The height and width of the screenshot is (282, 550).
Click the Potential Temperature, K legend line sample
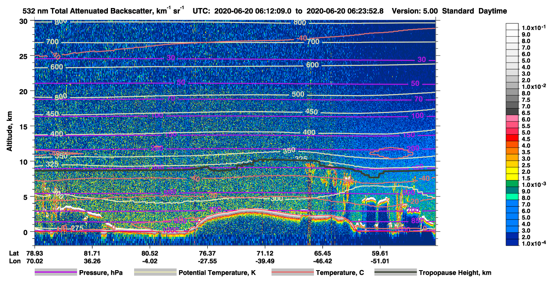click(155, 273)
